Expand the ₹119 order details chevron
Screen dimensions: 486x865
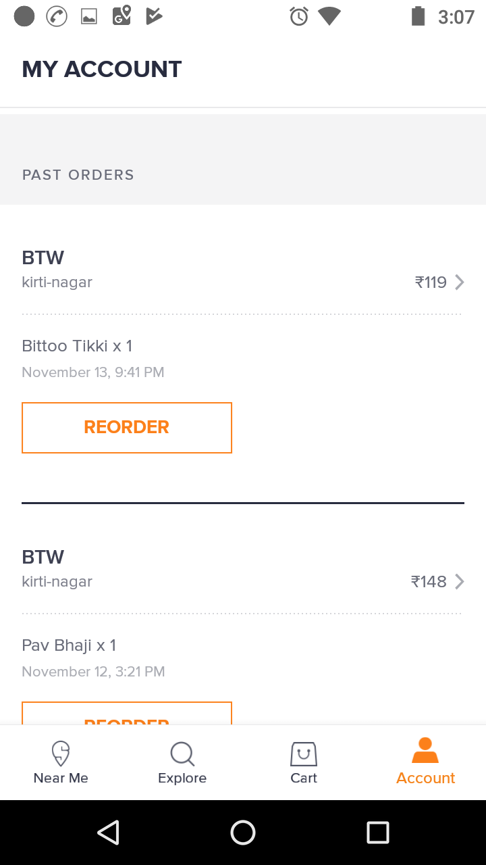click(460, 282)
